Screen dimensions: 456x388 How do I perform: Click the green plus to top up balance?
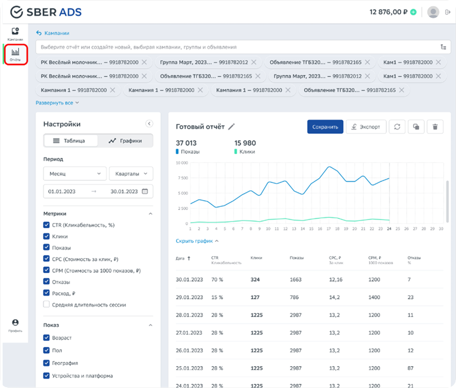[x=413, y=12]
